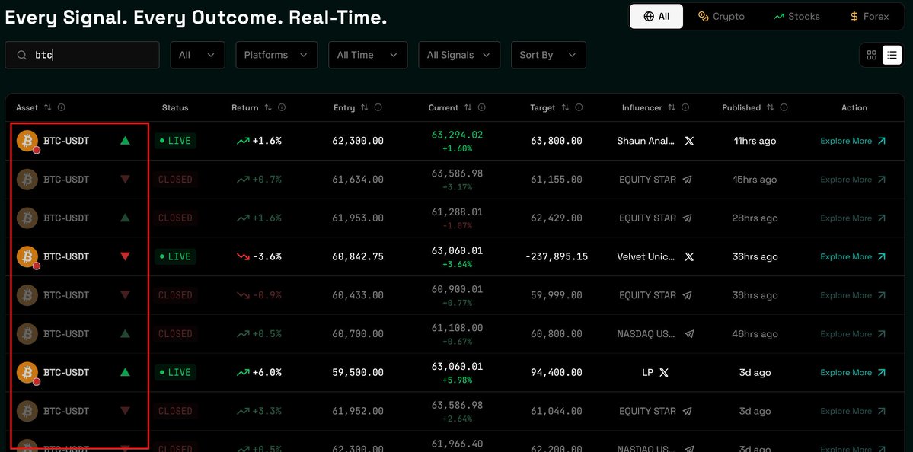This screenshot has width=913, height=452.
Task: Sort by Current column arrows
Action: 468,107
